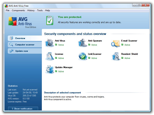Click the LinkScanner Active status check
The width and height of the screenshot is (154, 115).
coord(89,58)
